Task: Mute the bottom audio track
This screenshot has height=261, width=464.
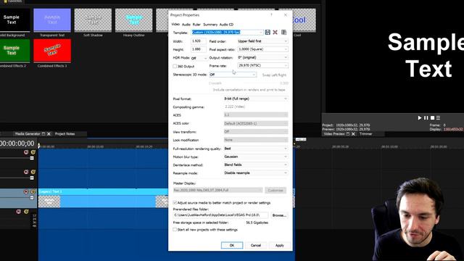Action: point(19,212)
